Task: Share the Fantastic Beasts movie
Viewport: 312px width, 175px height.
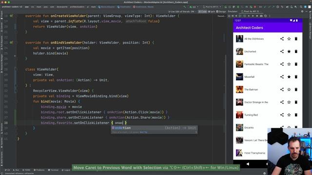Action: (282, 64)
